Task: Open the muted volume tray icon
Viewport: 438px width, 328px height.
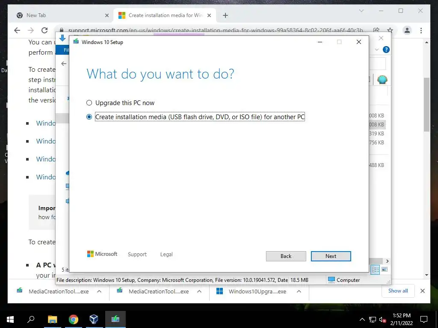Action: 383,319
